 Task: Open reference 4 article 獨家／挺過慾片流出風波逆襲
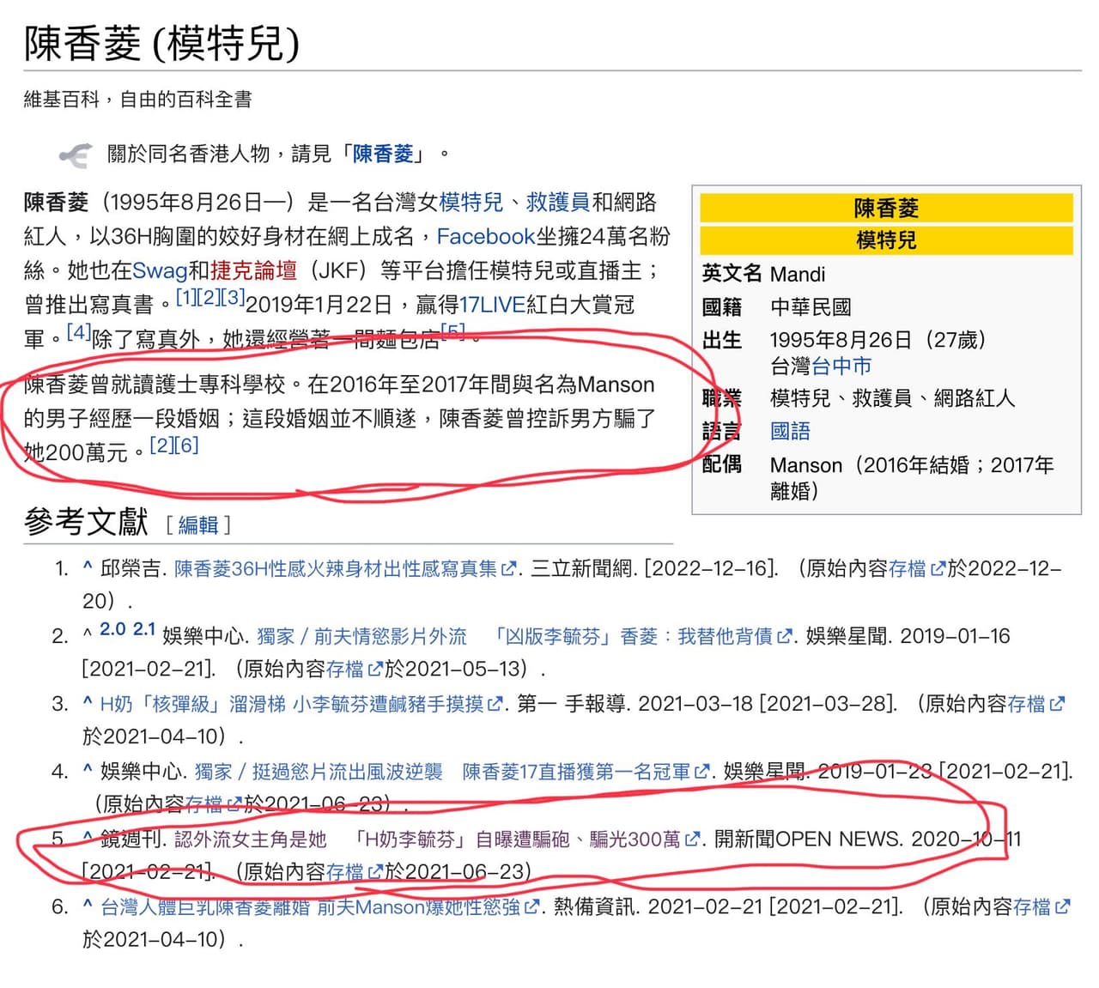click(442, 772)
